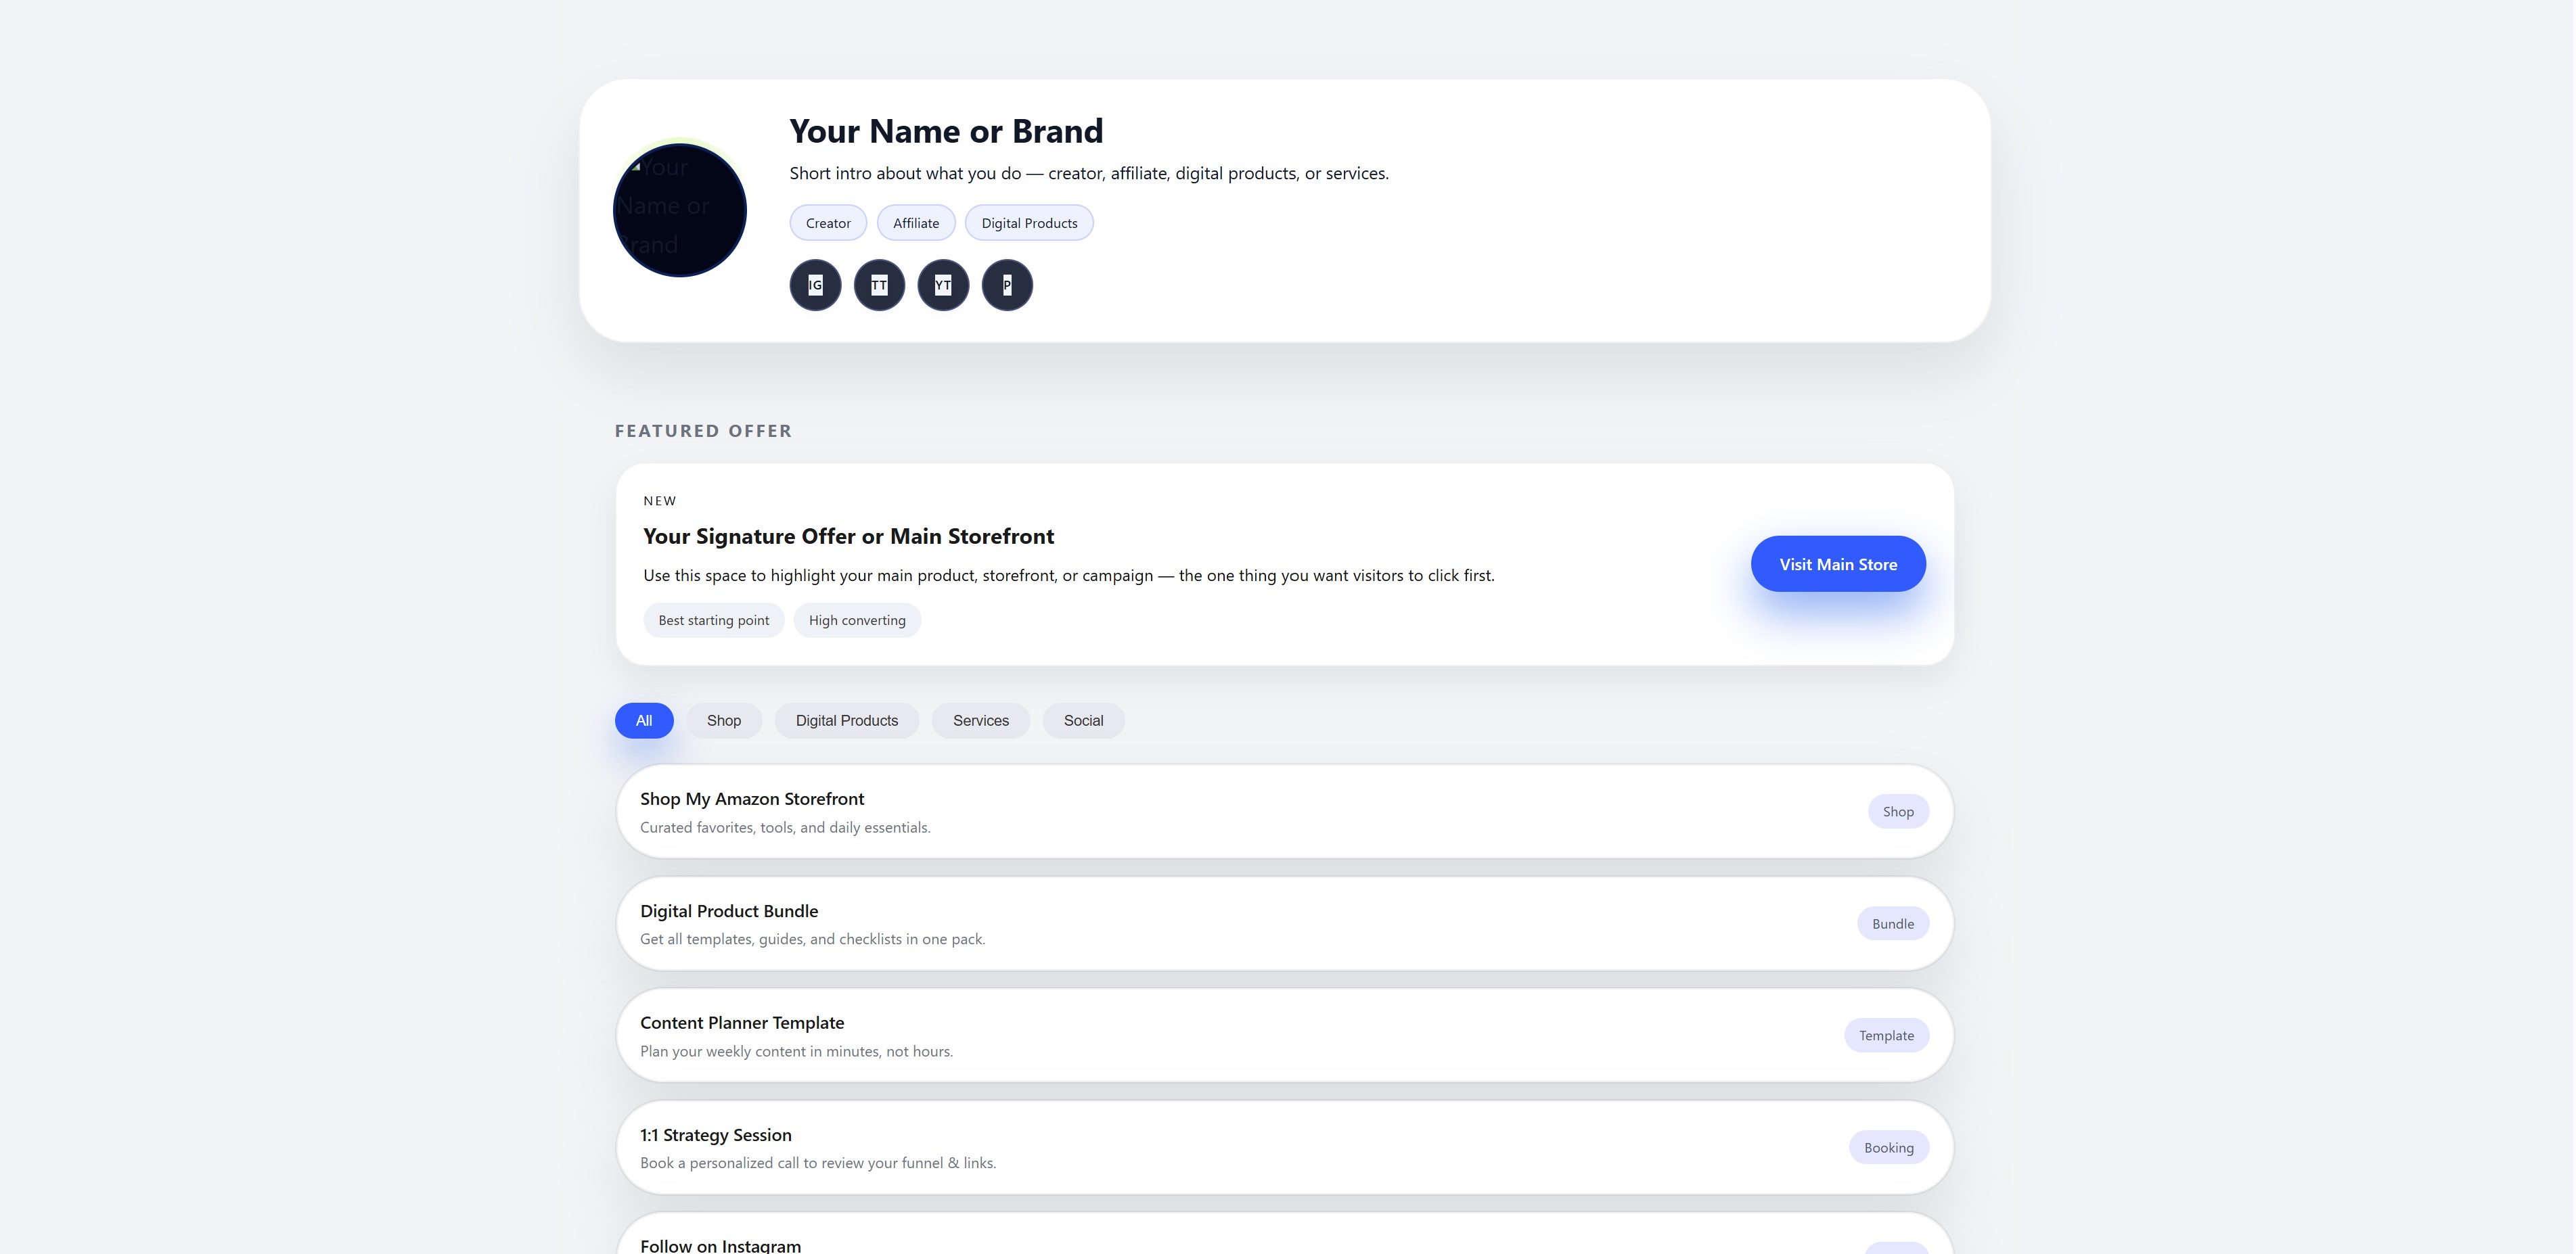2576x1254 pixels.
Task: Select the Services filter
Action: click(x=980, y=720)
